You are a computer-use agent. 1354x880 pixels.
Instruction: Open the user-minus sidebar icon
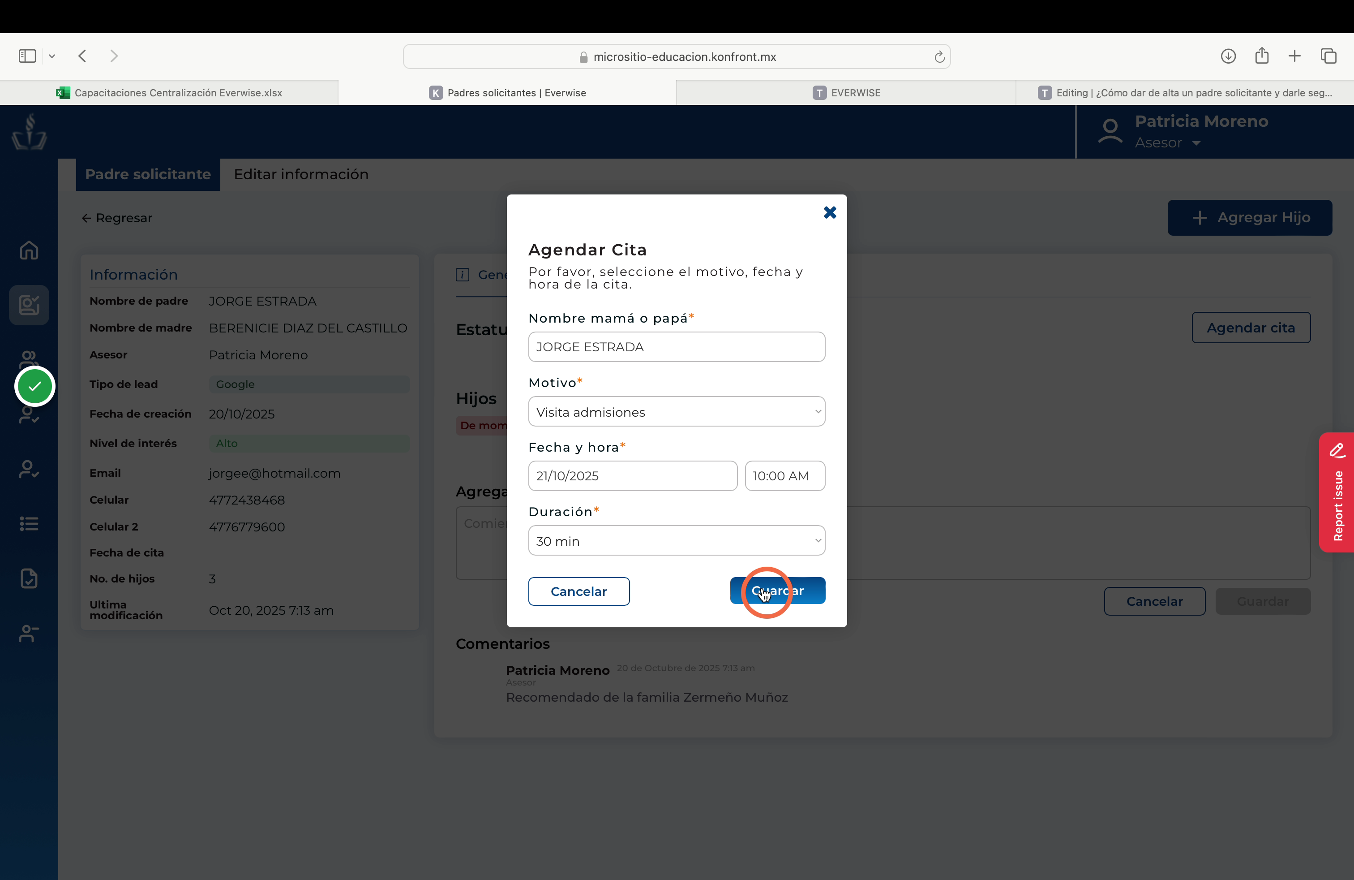click(29, 633)
